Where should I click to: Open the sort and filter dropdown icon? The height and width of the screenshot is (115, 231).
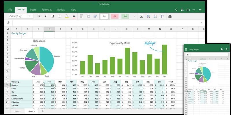[x=163, y=16]
